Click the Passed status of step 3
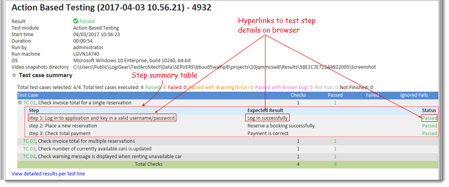Viewport: 449px width, 187px height. click(430, 133)
